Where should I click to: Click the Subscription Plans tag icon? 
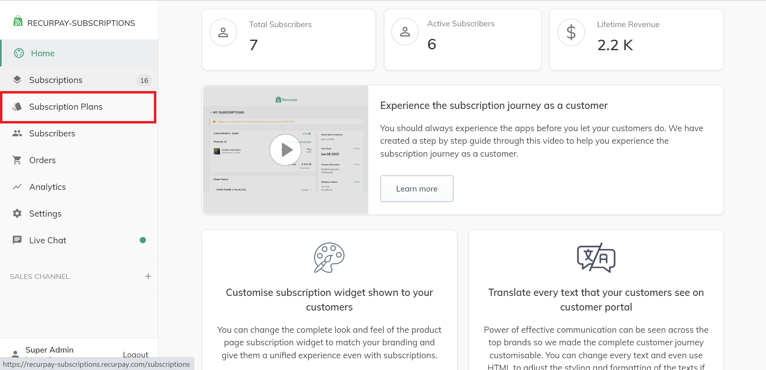click(x=17, y=107)
